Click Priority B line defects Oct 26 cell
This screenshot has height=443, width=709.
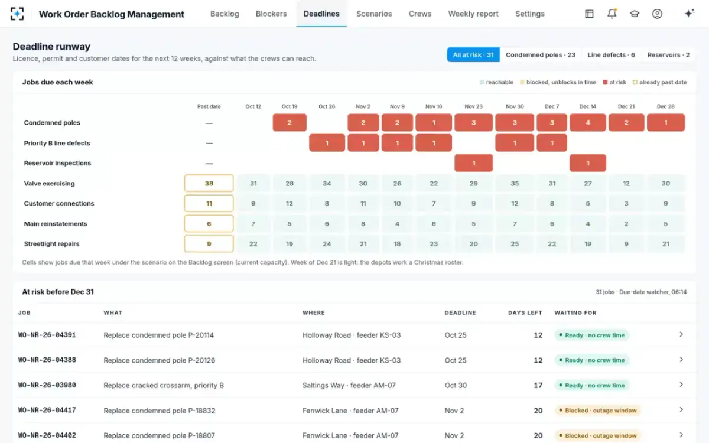(x=327, y=143)
